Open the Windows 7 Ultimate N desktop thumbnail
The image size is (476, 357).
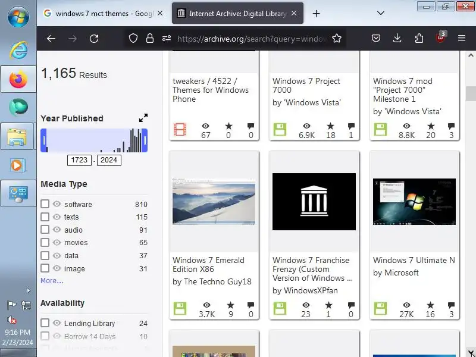[x=414, y=202]
